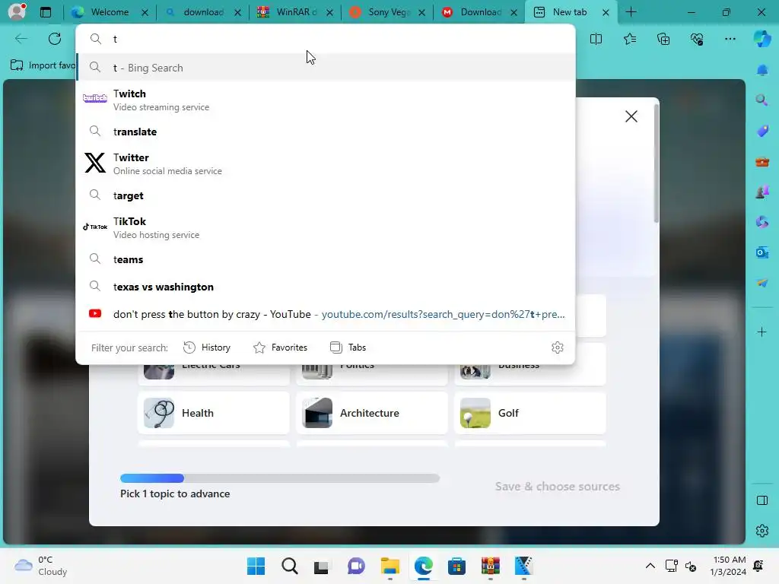Open a new tab with plus button

(631, 12)
